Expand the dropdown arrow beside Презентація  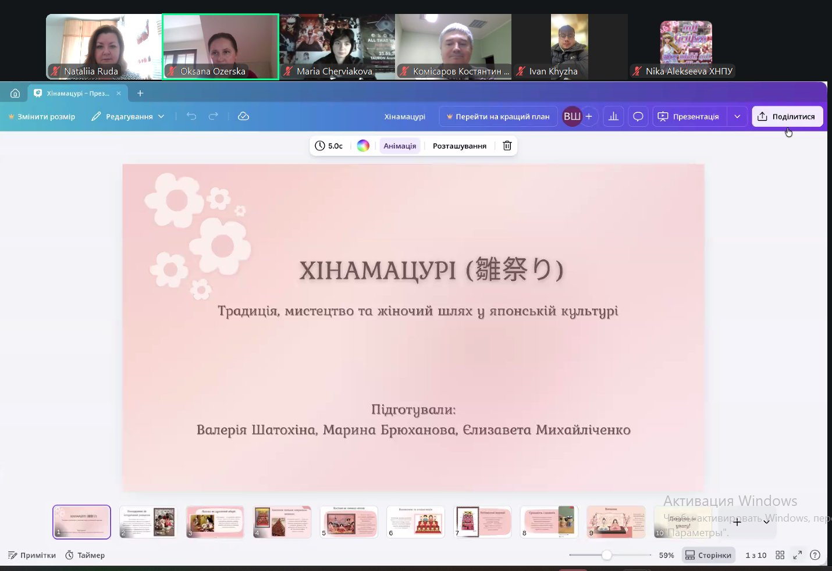click(737, 116)
